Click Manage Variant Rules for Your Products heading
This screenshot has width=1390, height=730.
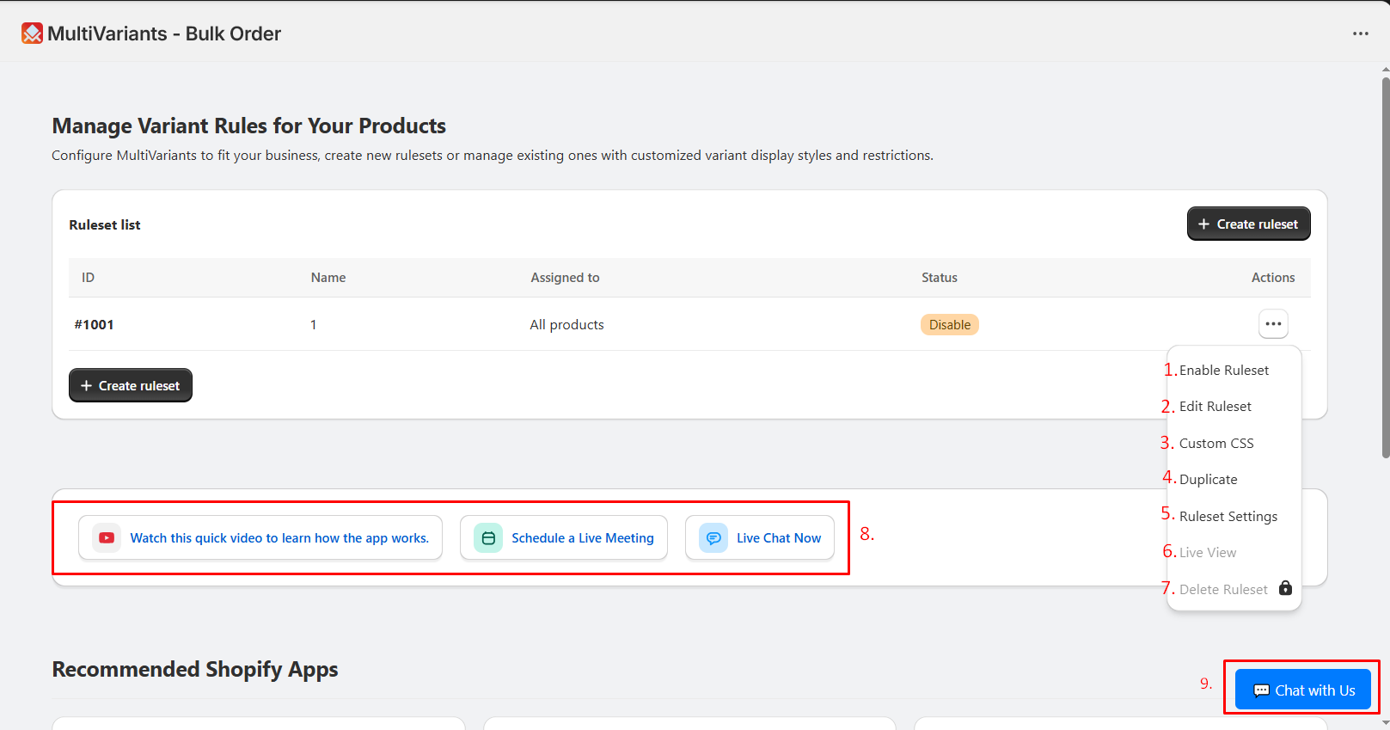click(249, 126)
